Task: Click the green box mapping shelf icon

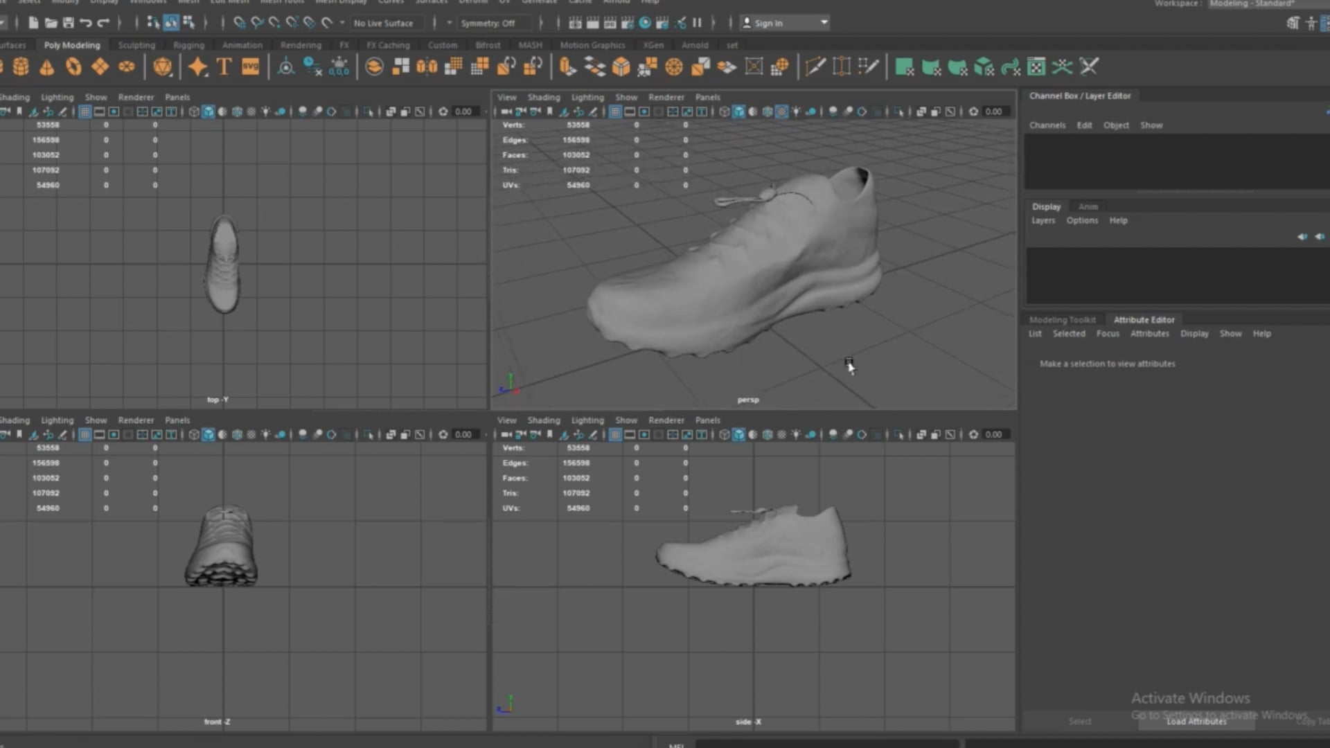Action: (984, 67)
